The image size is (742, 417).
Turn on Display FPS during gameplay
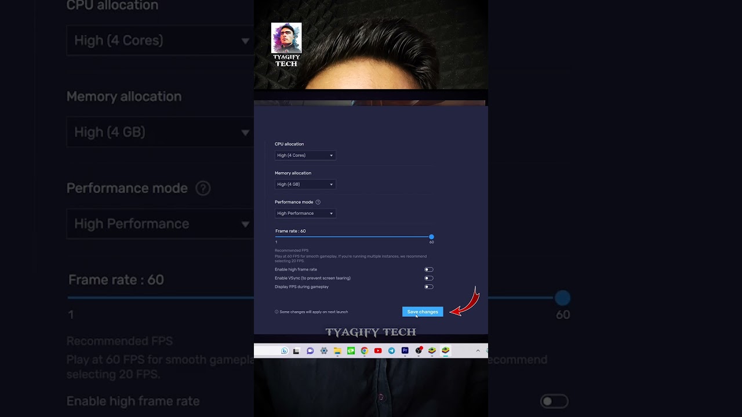428,287
